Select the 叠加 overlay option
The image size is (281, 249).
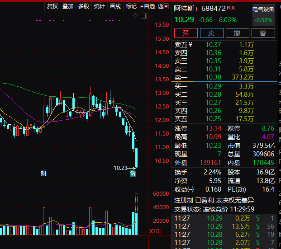pyautogui.click(x=68, y=6)
